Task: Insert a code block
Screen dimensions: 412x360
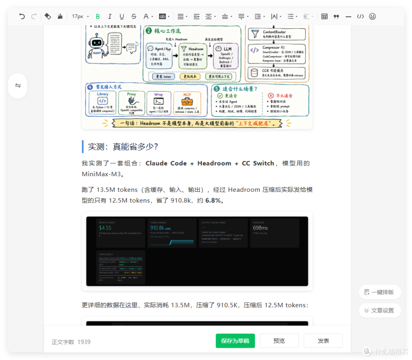Action: coord(360,16)
